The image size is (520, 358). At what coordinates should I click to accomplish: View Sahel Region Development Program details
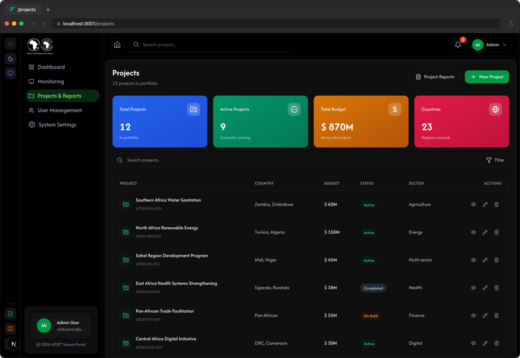(473, 260)
